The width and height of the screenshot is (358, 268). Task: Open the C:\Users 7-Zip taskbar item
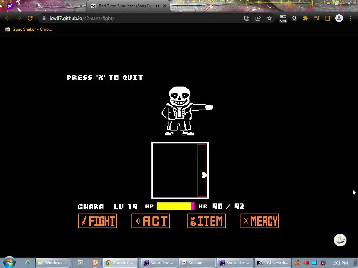(x=273, y=263)
